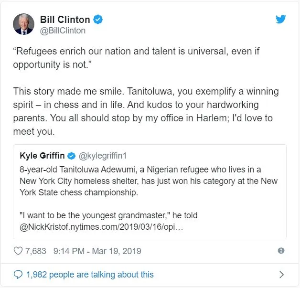300x288 pixels.
Task: Click Bill Clinton's verified badge
Action: pyautogui.click(x=98, y=20)
